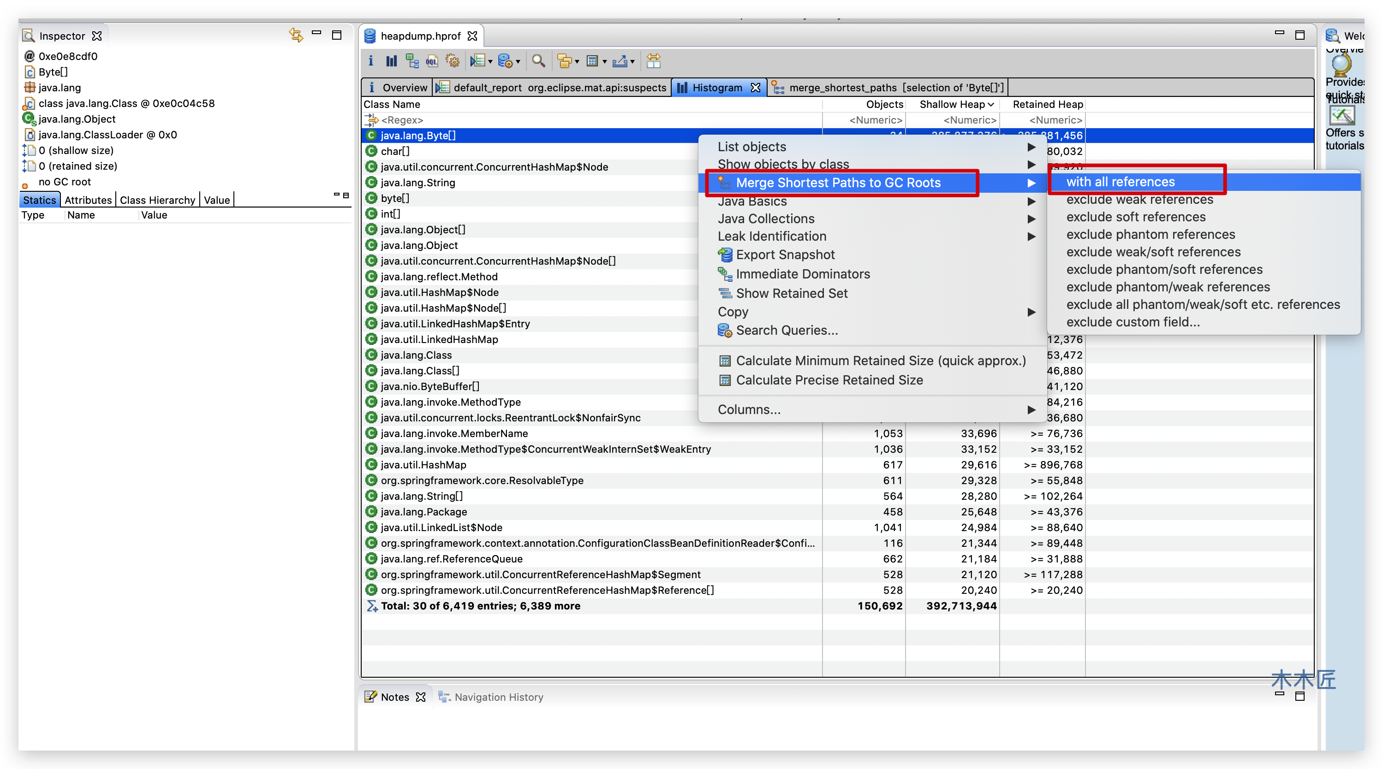
Task: Click the compare tables icon in toolbar
Action: tap(653, 61)
